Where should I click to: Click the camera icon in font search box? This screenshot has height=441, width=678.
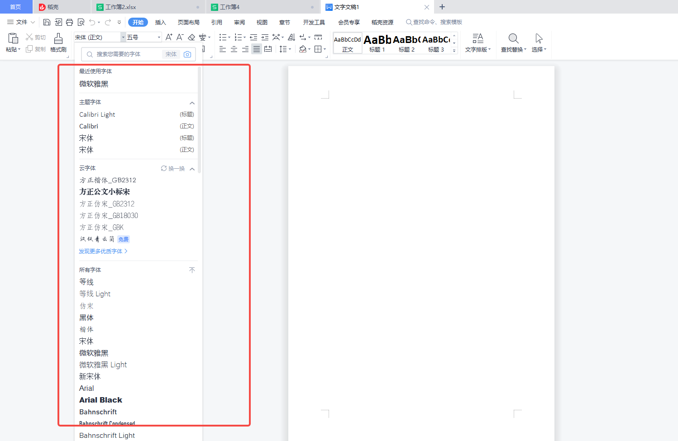click(x=187, y=54)
